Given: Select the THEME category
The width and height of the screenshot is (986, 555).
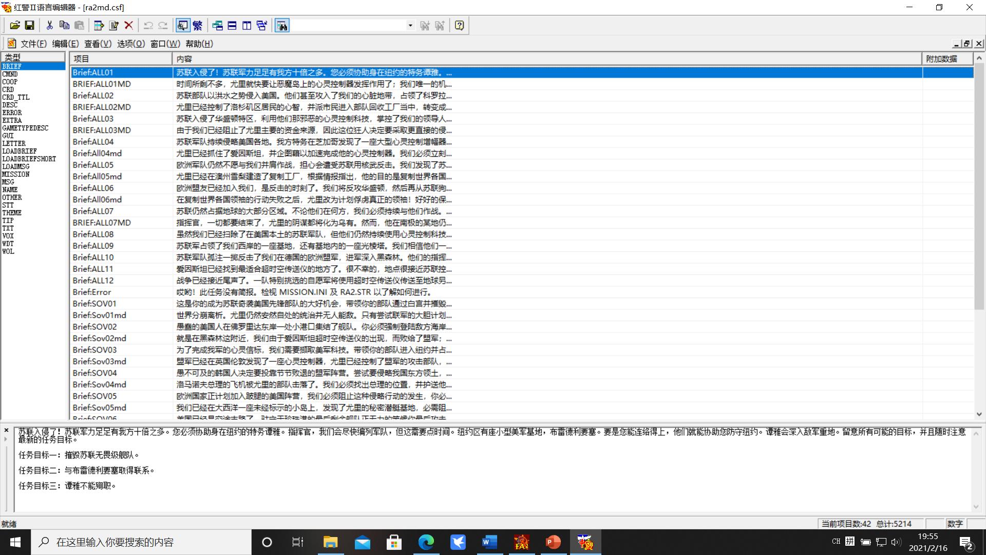Looking at the screenshot, I should pyautogui.click(x=12, y=213).
